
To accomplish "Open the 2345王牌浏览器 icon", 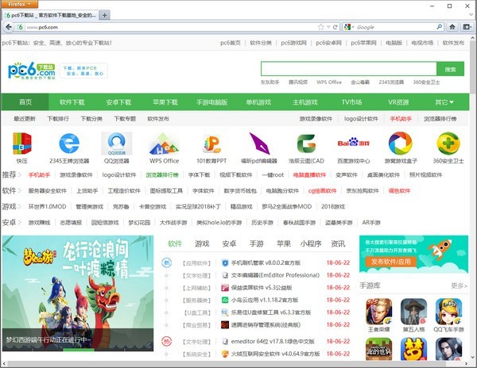I will [69, 144].
